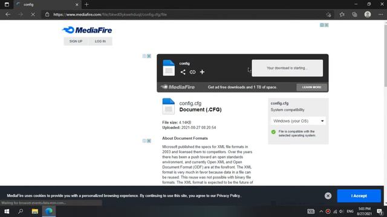This screenshot has height=217, width=387.
Task: Close the left upper ad X
Action: click(x=149, y=56)
